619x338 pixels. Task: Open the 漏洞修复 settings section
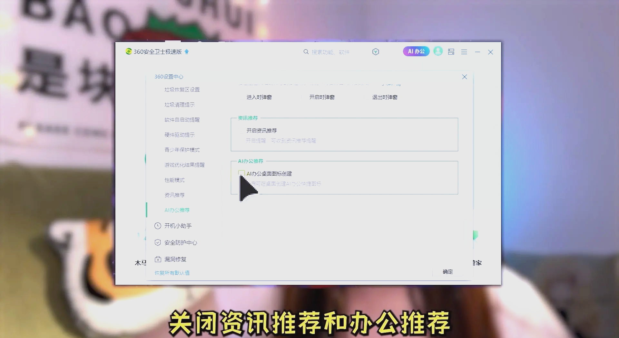click(x=175, y=259)
